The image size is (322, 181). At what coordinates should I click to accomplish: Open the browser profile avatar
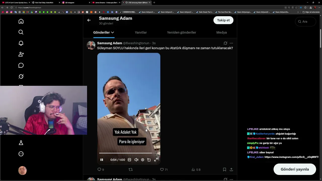point(315,8)
